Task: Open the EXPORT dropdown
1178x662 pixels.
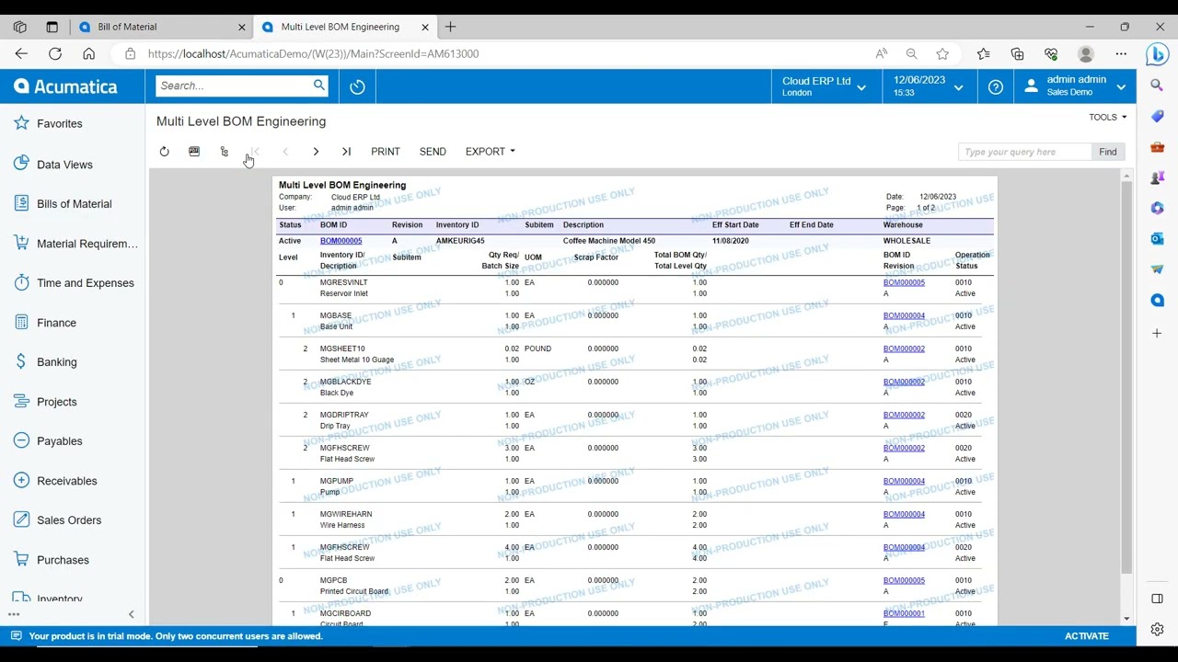Action: pyautogui.click(x=490, y=152)
